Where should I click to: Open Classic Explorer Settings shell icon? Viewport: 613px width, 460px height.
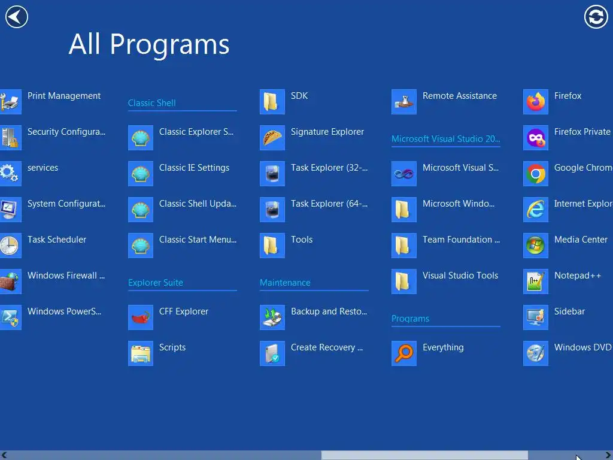pos(141,138)
